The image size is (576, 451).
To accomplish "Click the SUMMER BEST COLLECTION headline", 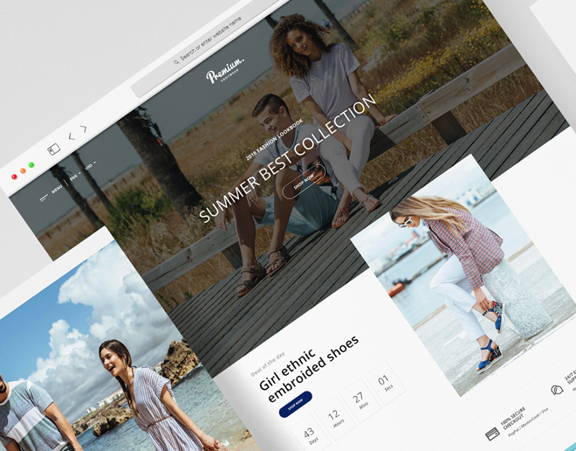I will pos(288,158).
